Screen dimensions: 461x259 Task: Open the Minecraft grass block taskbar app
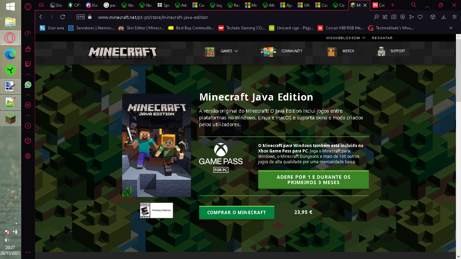tap(10, 119)
